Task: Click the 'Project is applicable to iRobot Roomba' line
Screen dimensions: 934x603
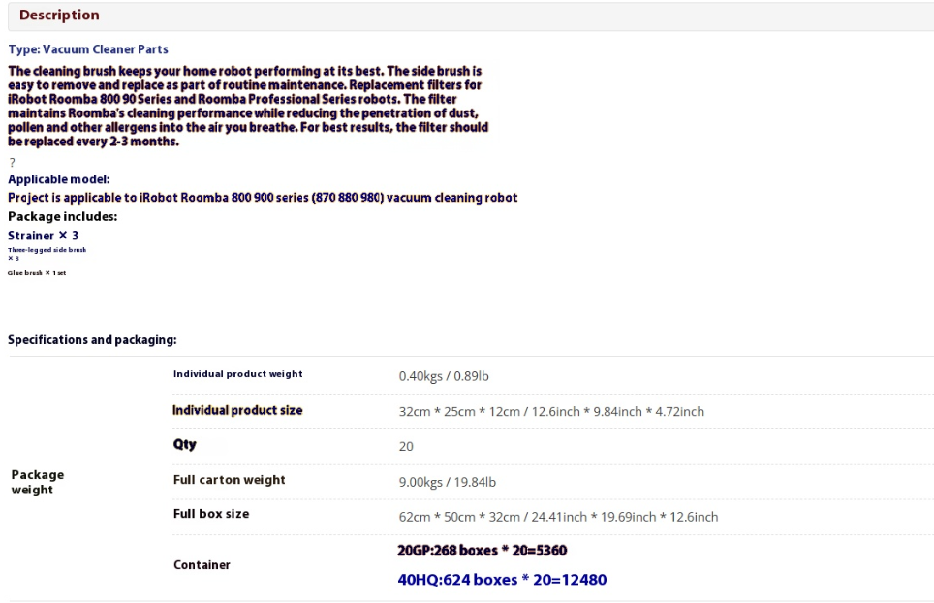Action: (x=263, y=197)
